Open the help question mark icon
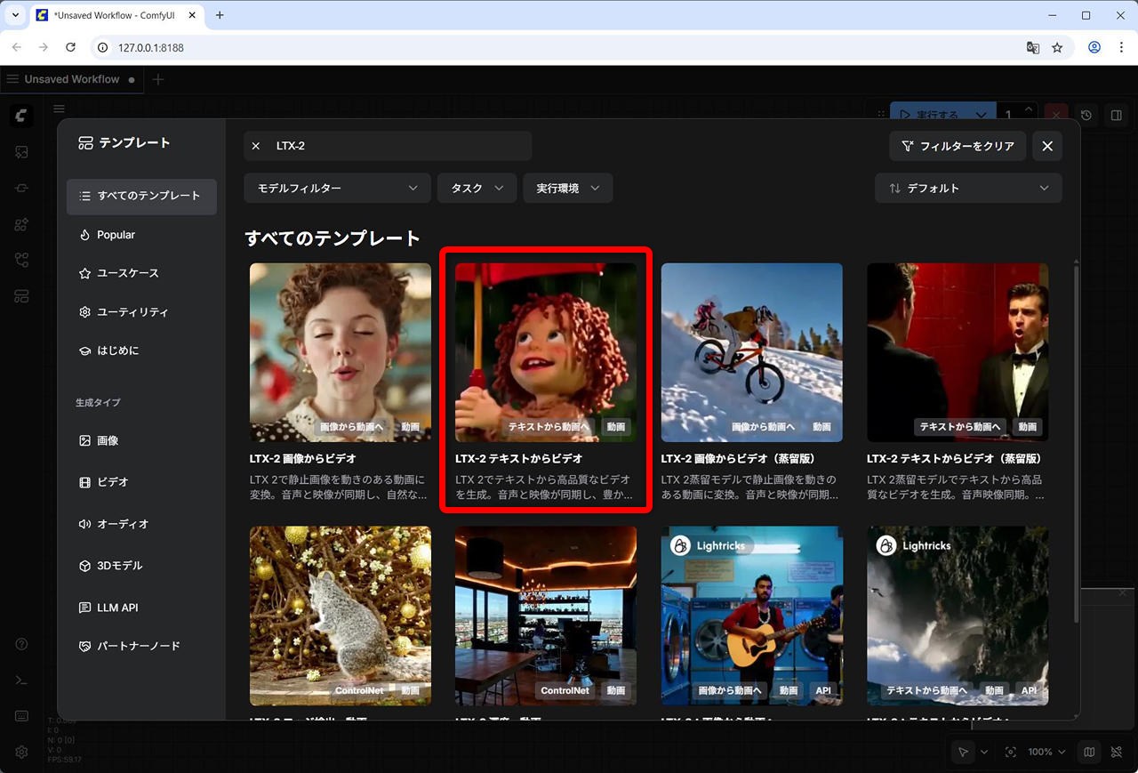The width and height of the screenshot is (1138, 773). [22, 644]
